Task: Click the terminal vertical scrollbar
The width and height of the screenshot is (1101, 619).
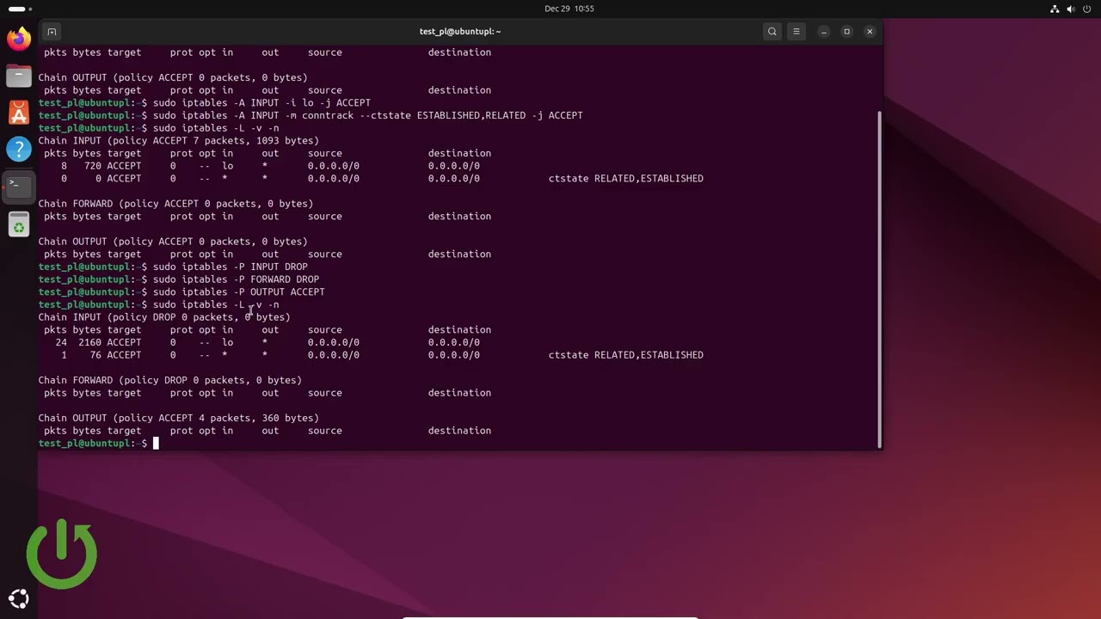Action: pos(879,279)
